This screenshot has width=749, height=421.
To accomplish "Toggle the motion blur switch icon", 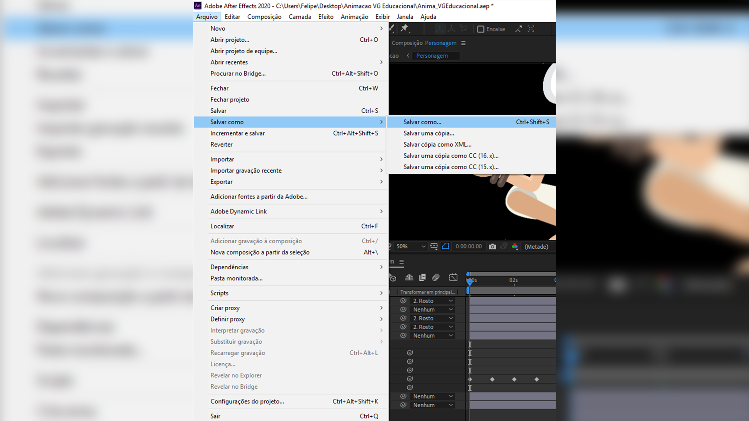I will pos(436,278).
